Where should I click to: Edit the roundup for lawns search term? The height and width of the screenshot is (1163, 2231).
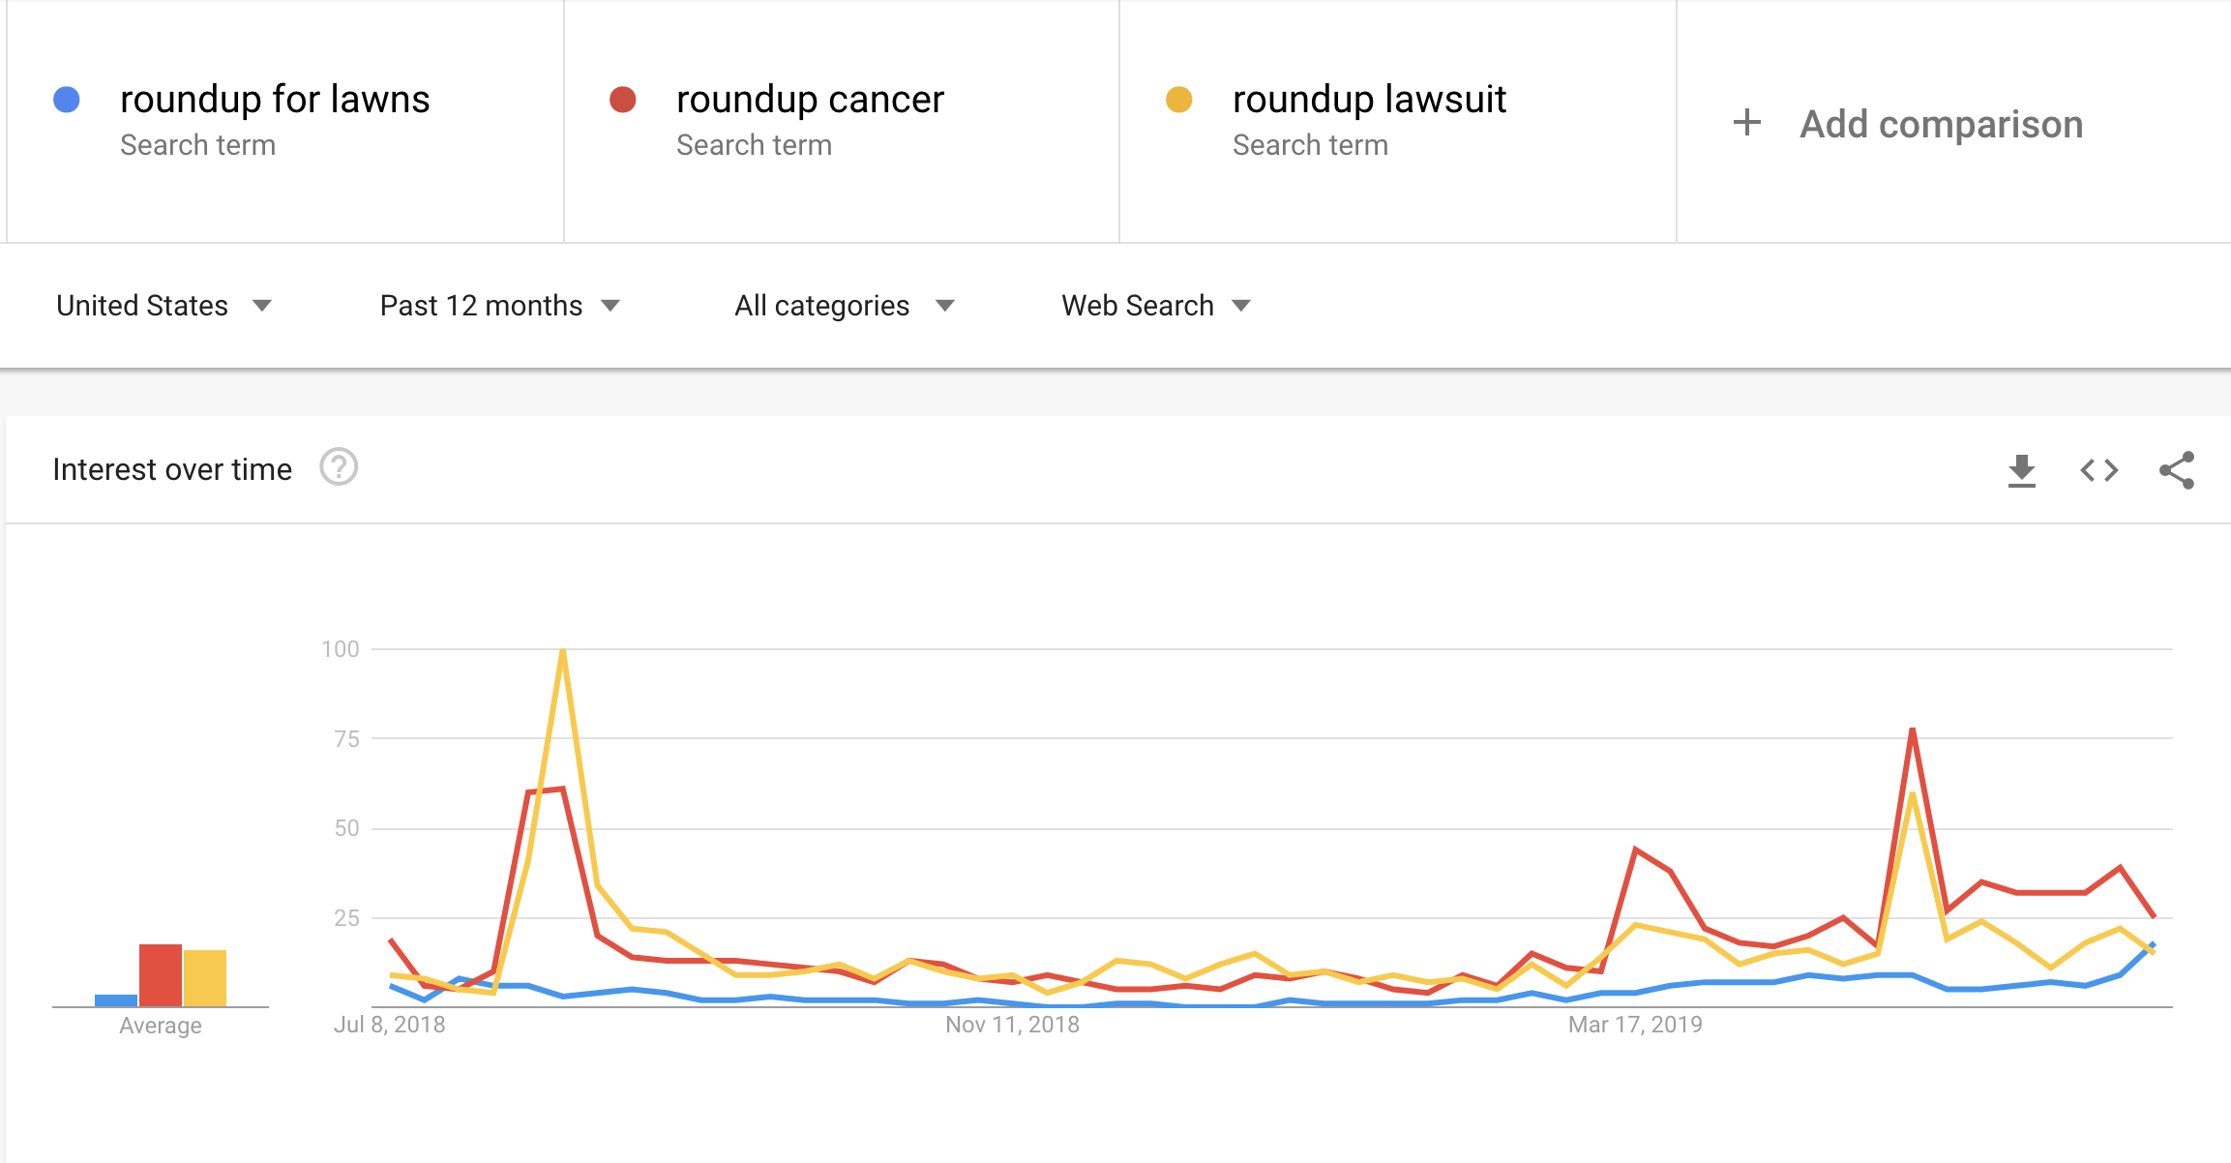tap(275, 100)
